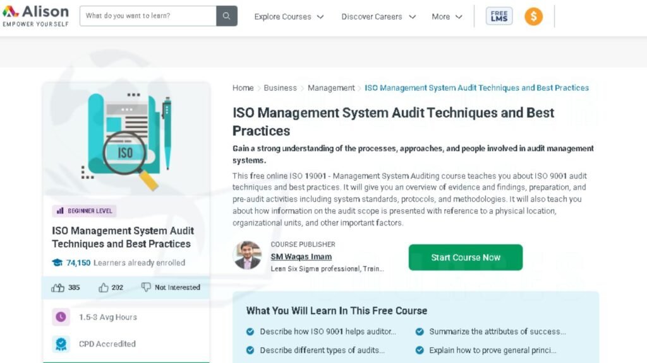Click checkmark beside Describe different types of audits

click(x=250, y=350)
